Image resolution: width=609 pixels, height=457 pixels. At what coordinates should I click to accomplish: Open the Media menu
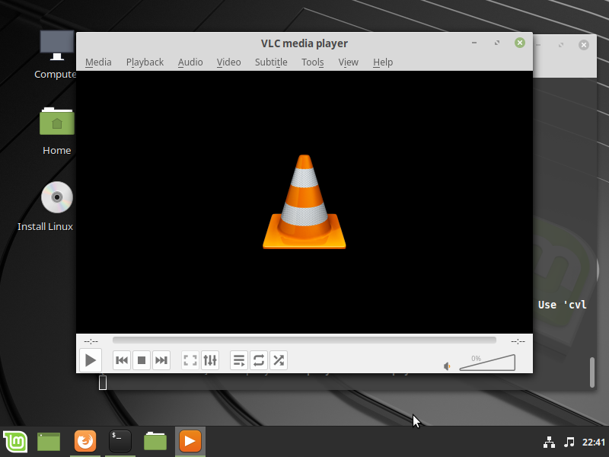98,62
